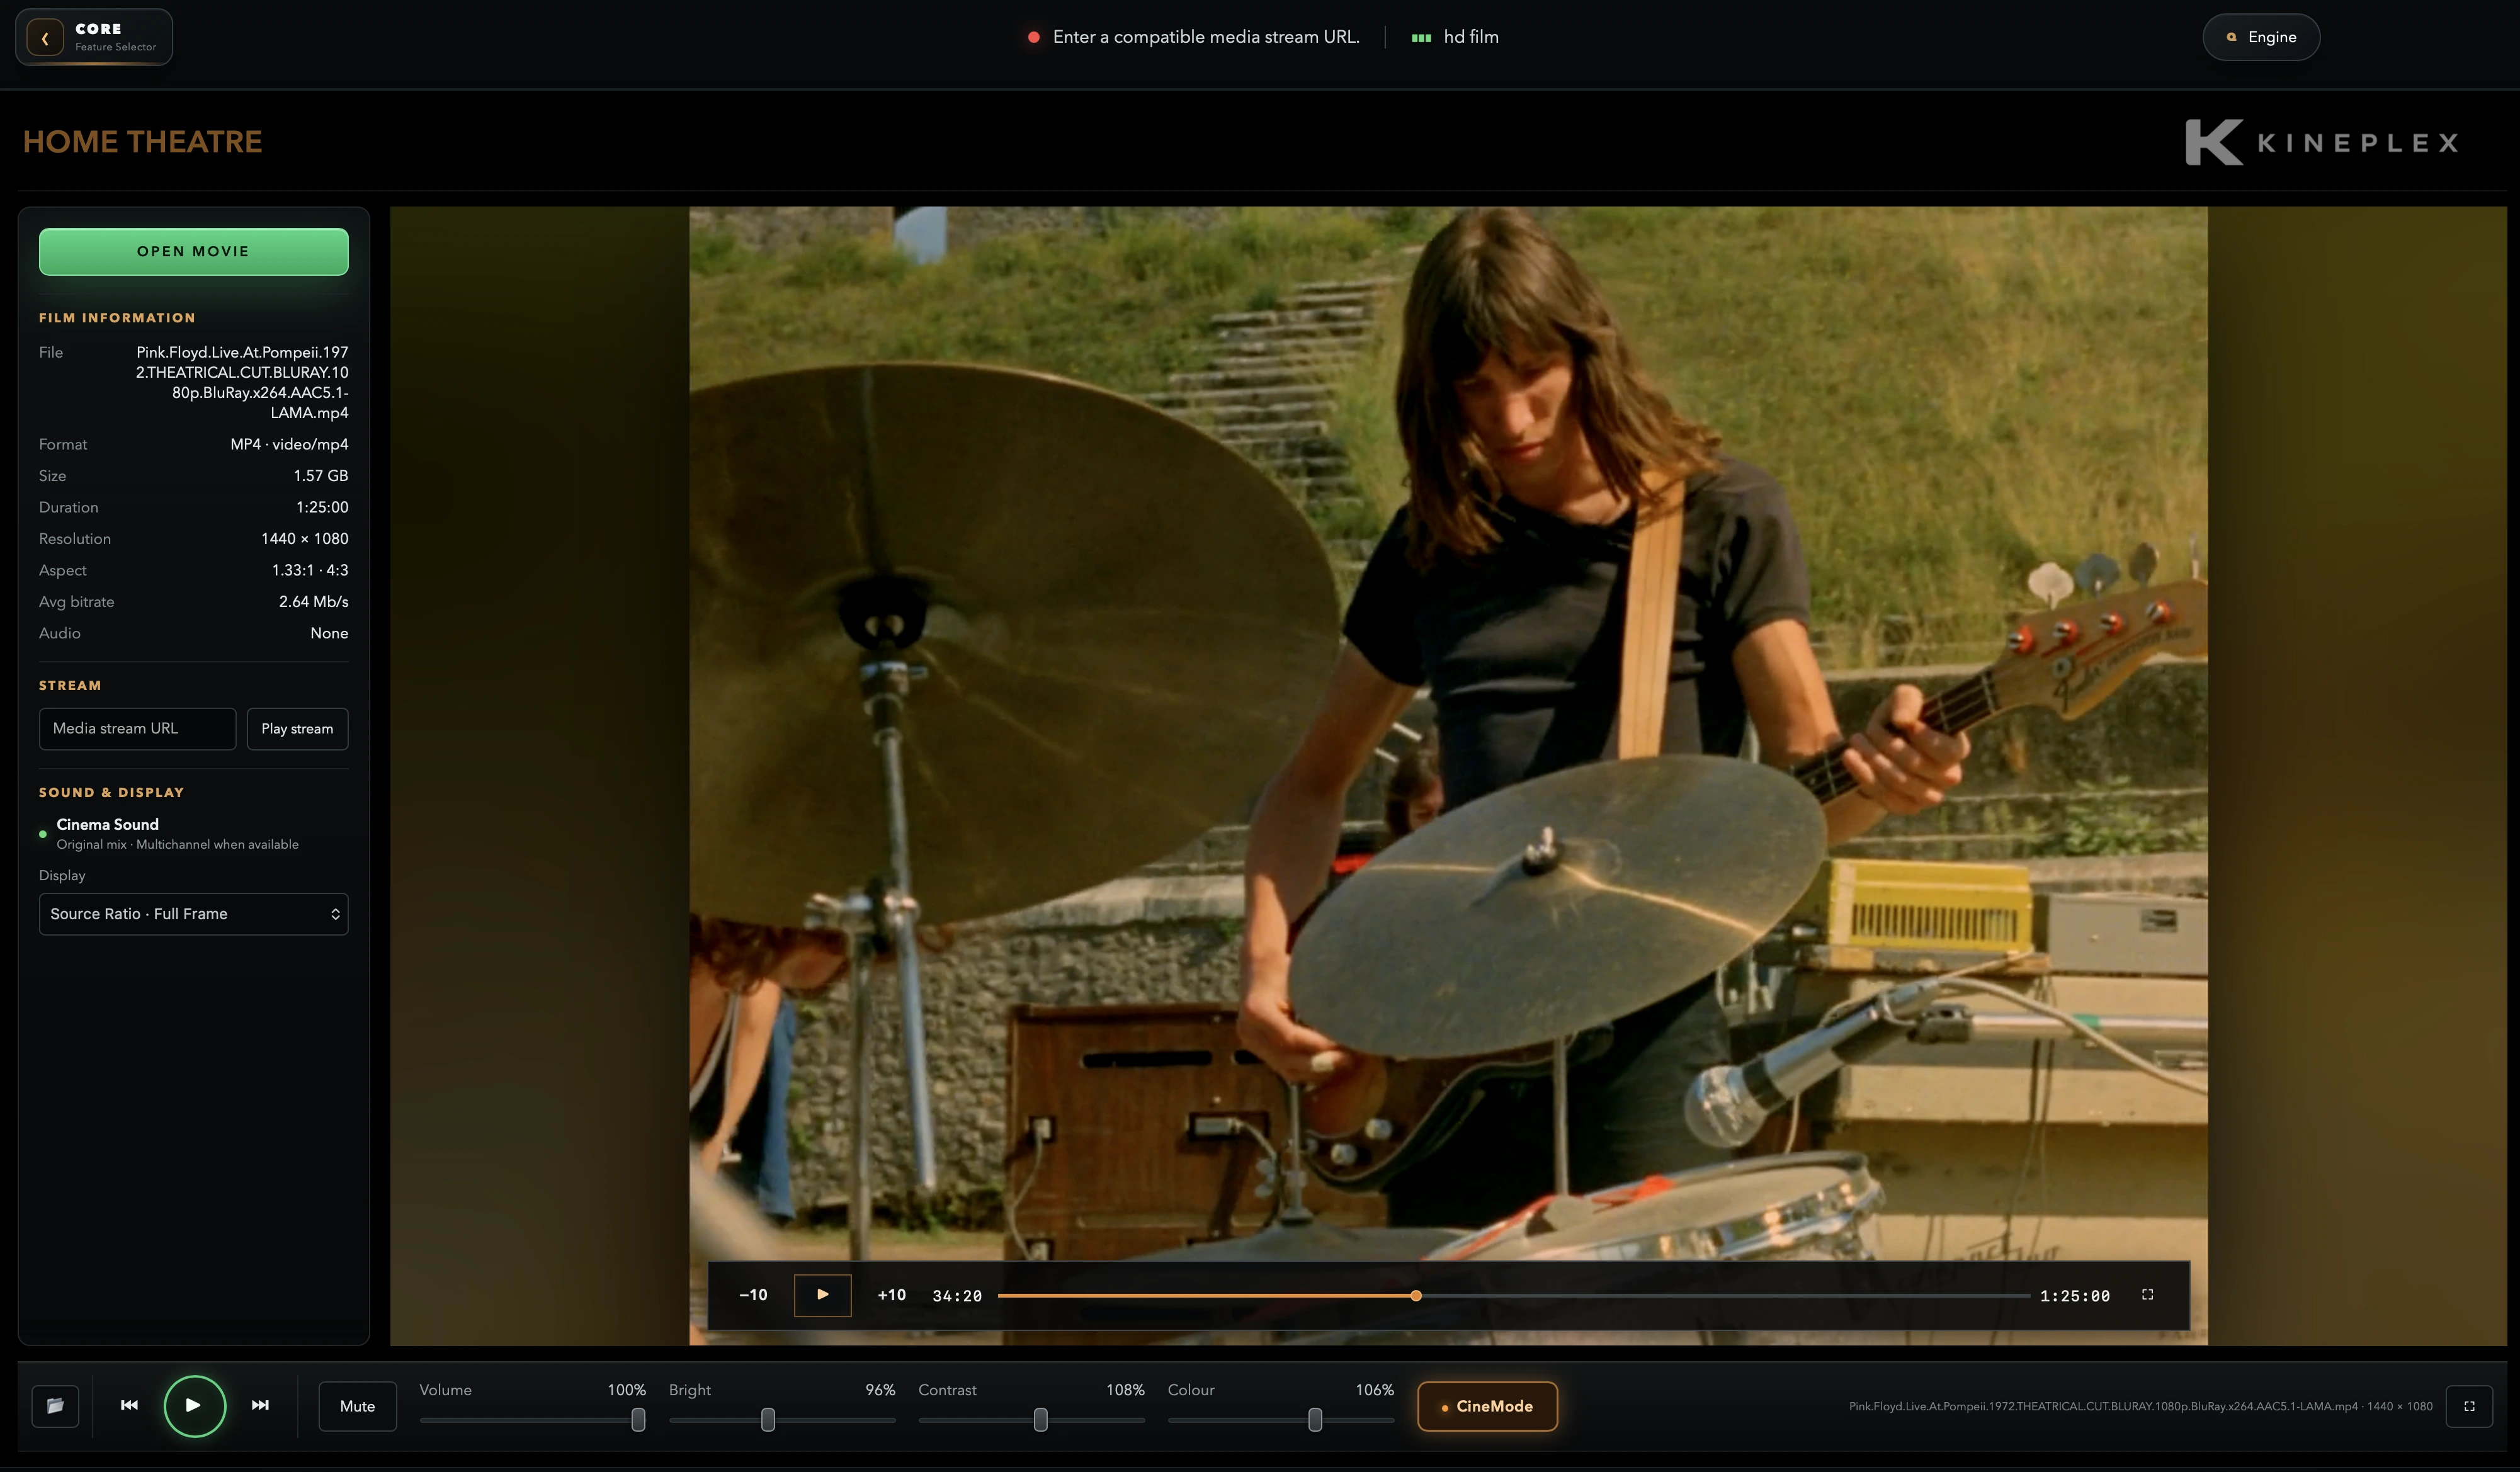Click the Media stream URL input field

137,729
